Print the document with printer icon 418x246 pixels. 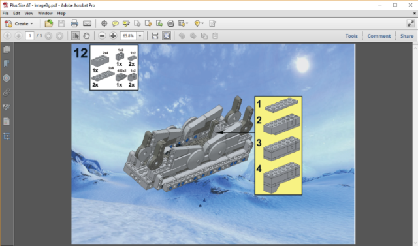coord(74,23)
